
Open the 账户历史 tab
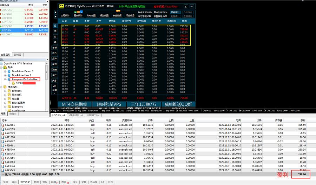point(25,182)
